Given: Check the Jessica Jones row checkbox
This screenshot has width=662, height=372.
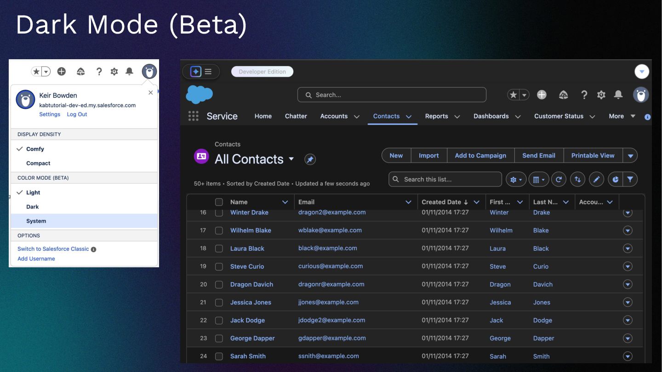Looking at the screenshot, I should [219, 302].
